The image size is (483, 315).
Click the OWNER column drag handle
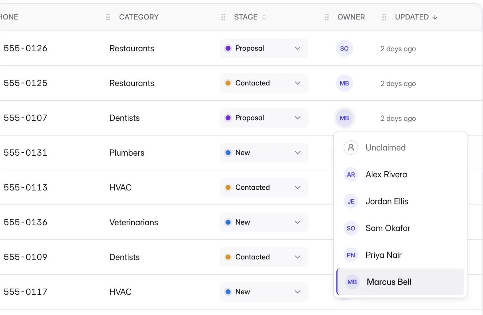327,17
